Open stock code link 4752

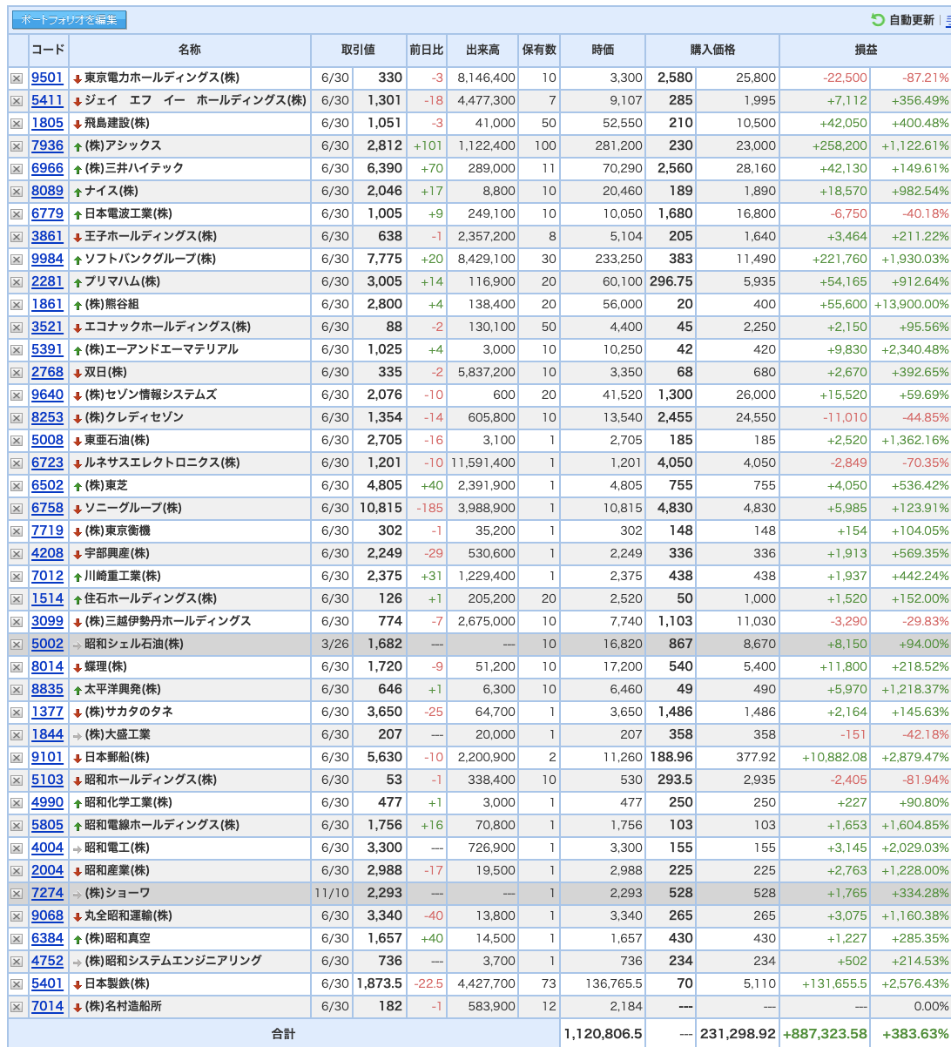(48, 961)
